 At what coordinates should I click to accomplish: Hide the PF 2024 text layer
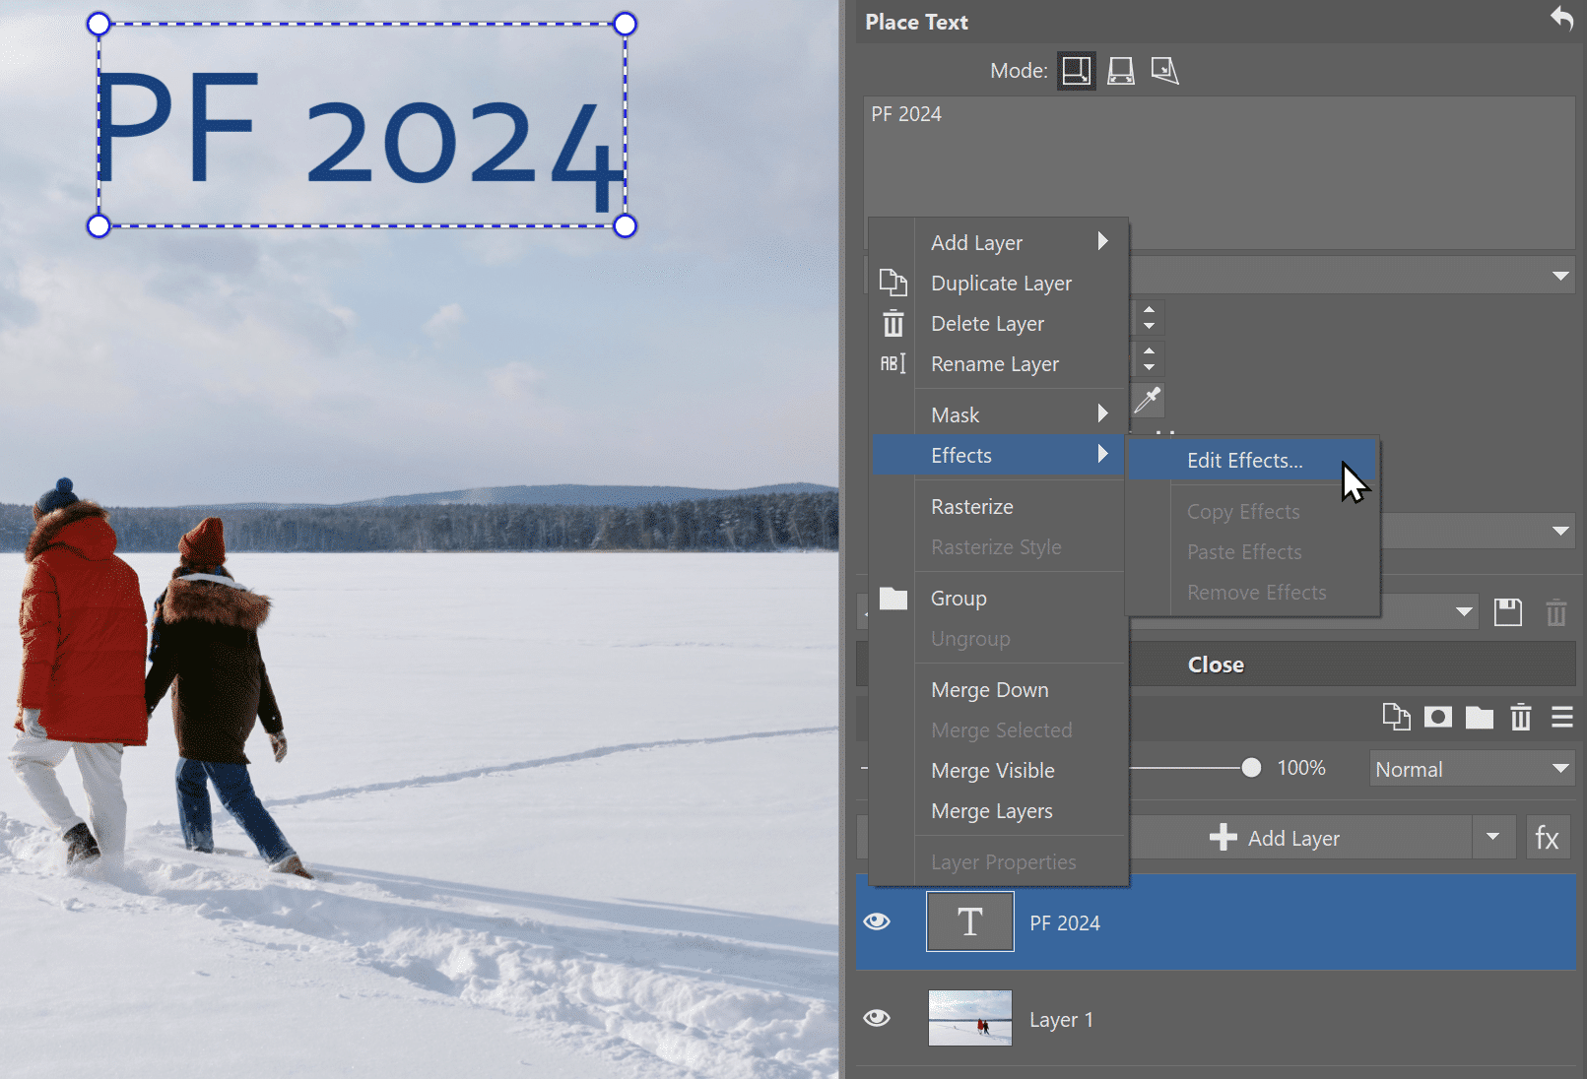pos(877,921)
